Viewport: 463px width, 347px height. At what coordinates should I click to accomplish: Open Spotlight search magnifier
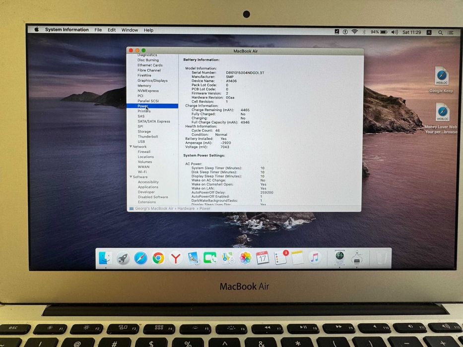coord(440,32)
